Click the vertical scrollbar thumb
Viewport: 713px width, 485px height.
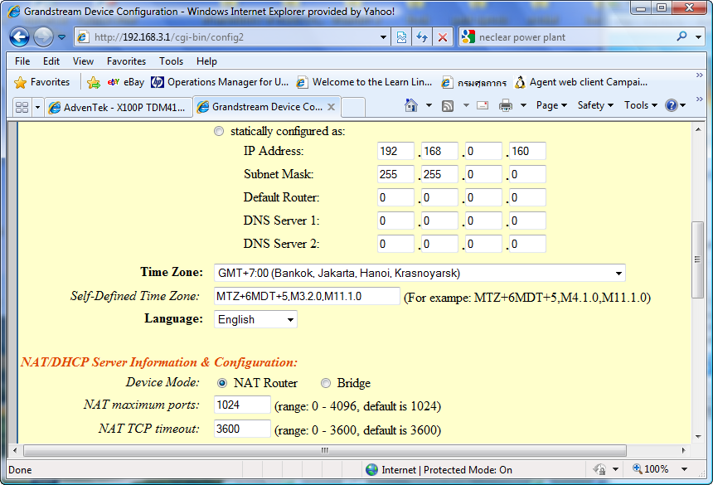697,259
